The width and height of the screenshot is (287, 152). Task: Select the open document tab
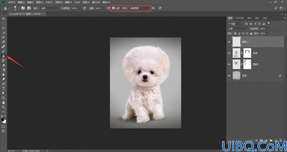point(26,14)
